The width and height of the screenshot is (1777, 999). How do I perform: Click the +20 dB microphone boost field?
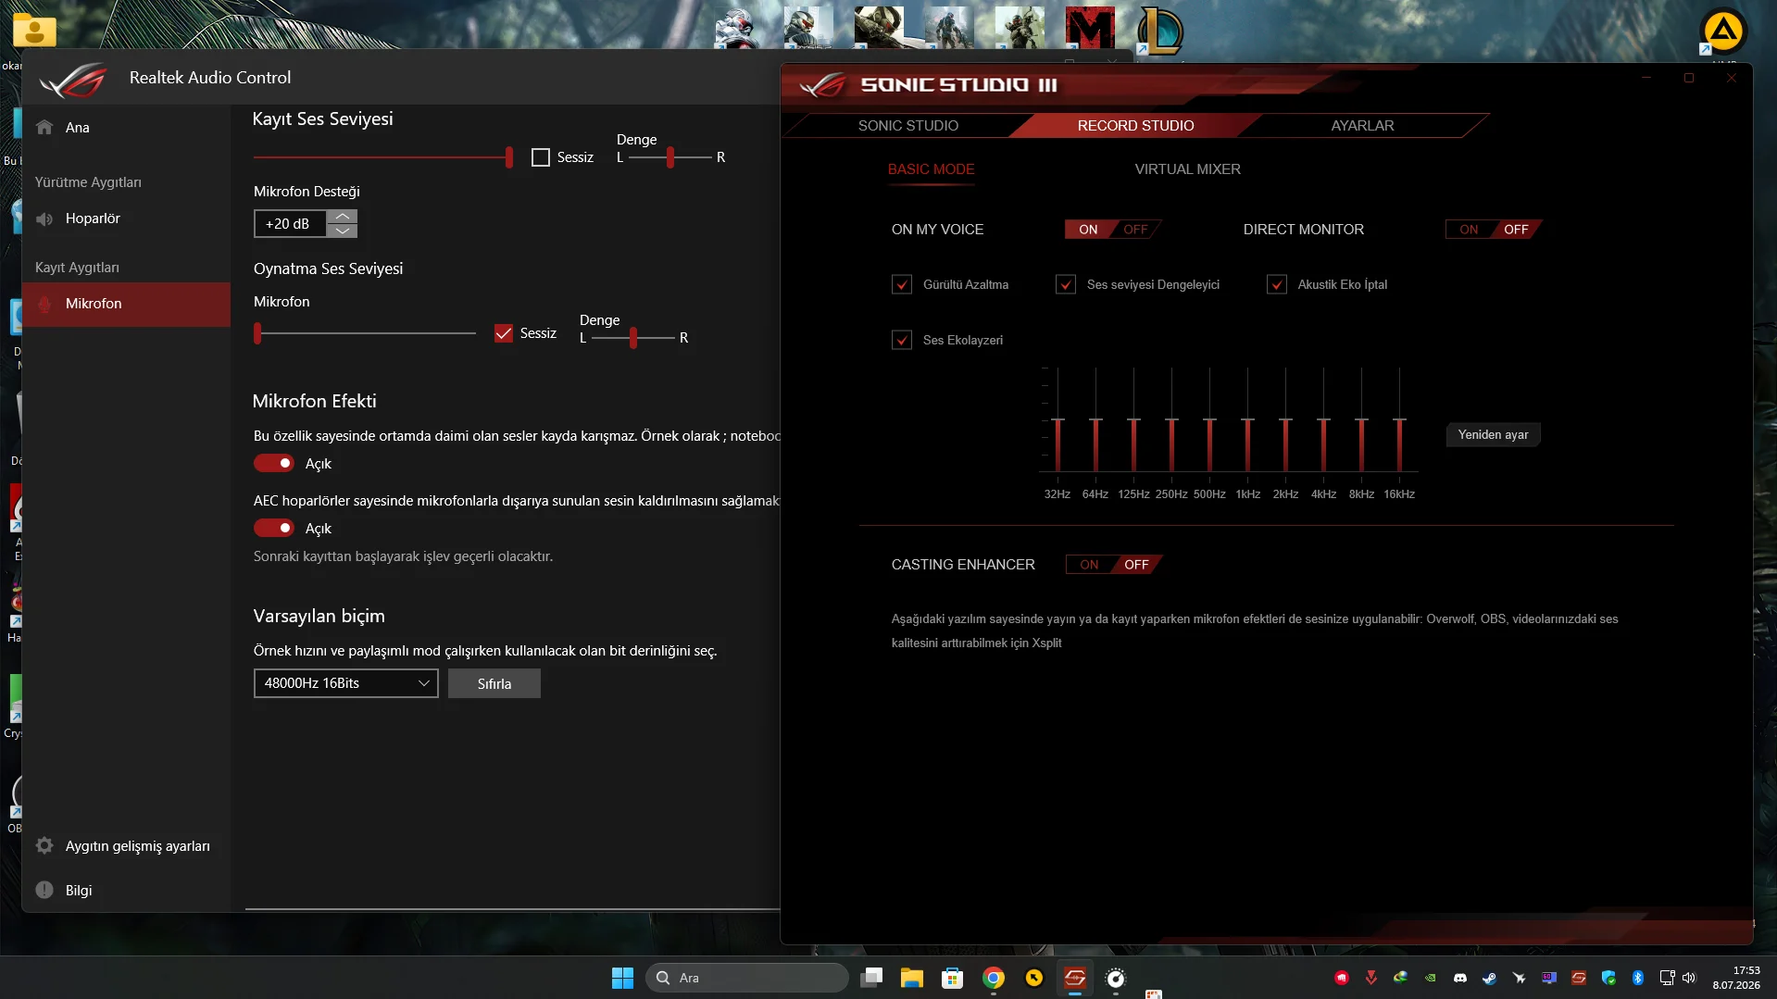point(290,224)
